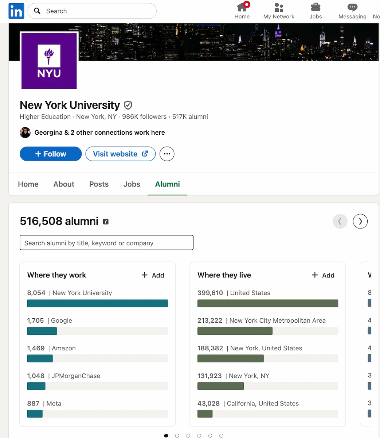Click the left chevron on the alumni carousel

(x=340, y=221)
